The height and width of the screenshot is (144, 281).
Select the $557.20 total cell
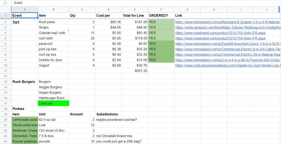[135, 71]
